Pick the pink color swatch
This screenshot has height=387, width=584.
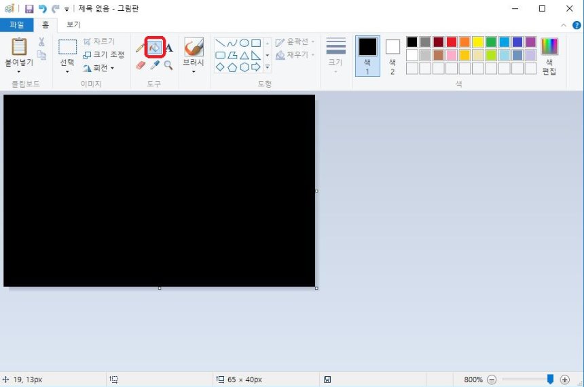click(x=452, y=55)
